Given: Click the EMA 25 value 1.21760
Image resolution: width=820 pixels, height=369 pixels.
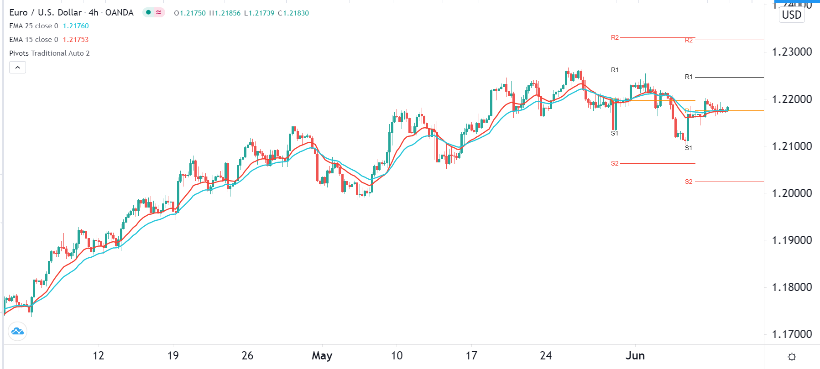Looking at the screenshot, I should [76, 26].
